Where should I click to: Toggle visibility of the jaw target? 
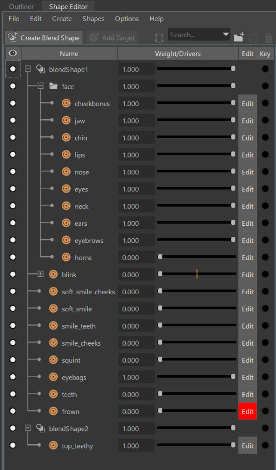13,121
